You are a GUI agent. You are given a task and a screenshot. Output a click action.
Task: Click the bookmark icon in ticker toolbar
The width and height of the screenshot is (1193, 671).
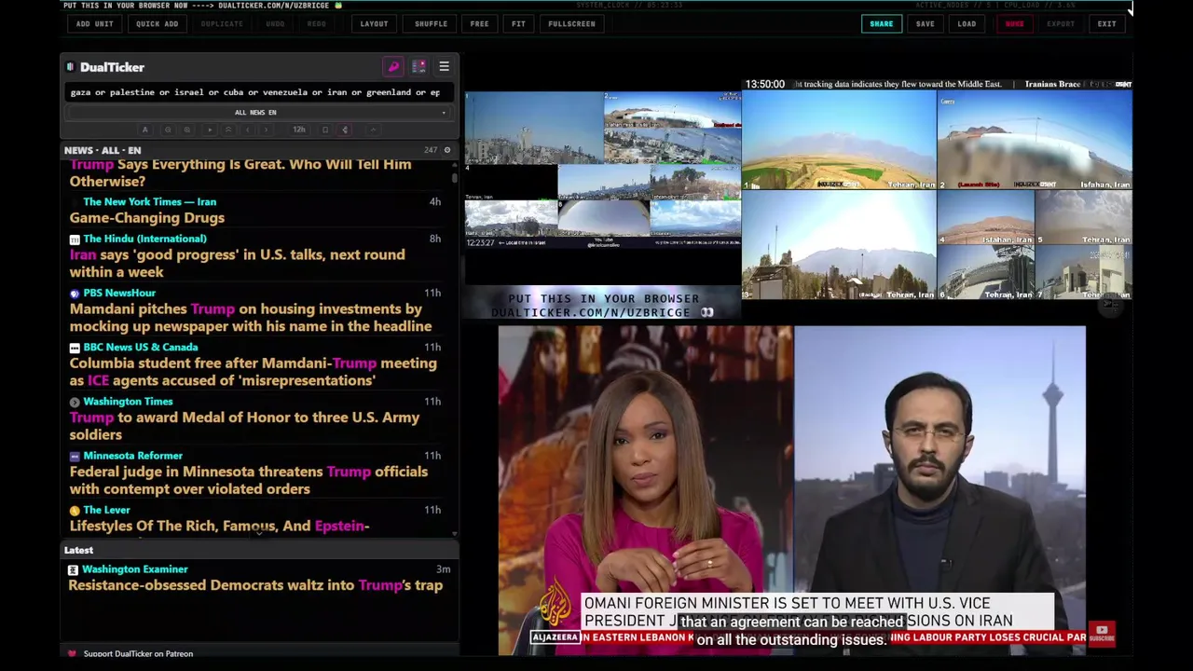point(325,130)
